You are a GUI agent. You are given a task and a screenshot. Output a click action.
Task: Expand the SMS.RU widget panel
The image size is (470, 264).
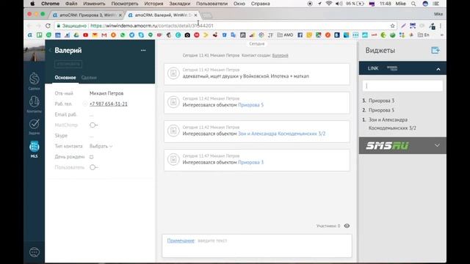[x=437, y=145]
